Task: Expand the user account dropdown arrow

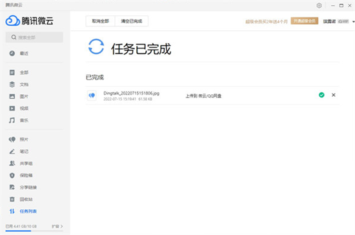Action: coord(354,22)
